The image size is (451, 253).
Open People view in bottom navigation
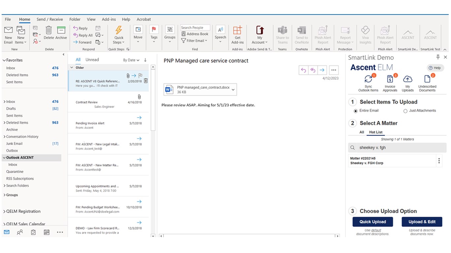(x=20, y=232)
